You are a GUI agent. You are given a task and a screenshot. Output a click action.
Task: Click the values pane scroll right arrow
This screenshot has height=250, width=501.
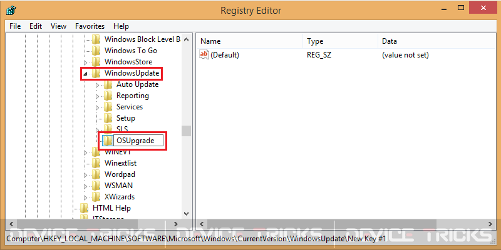point(490,224)
